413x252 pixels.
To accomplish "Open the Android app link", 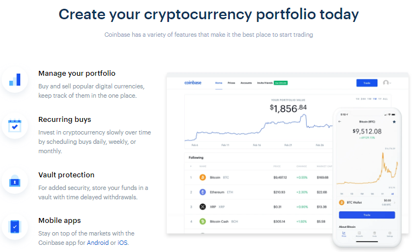I will pyautogui.click(x=98, y=243).
